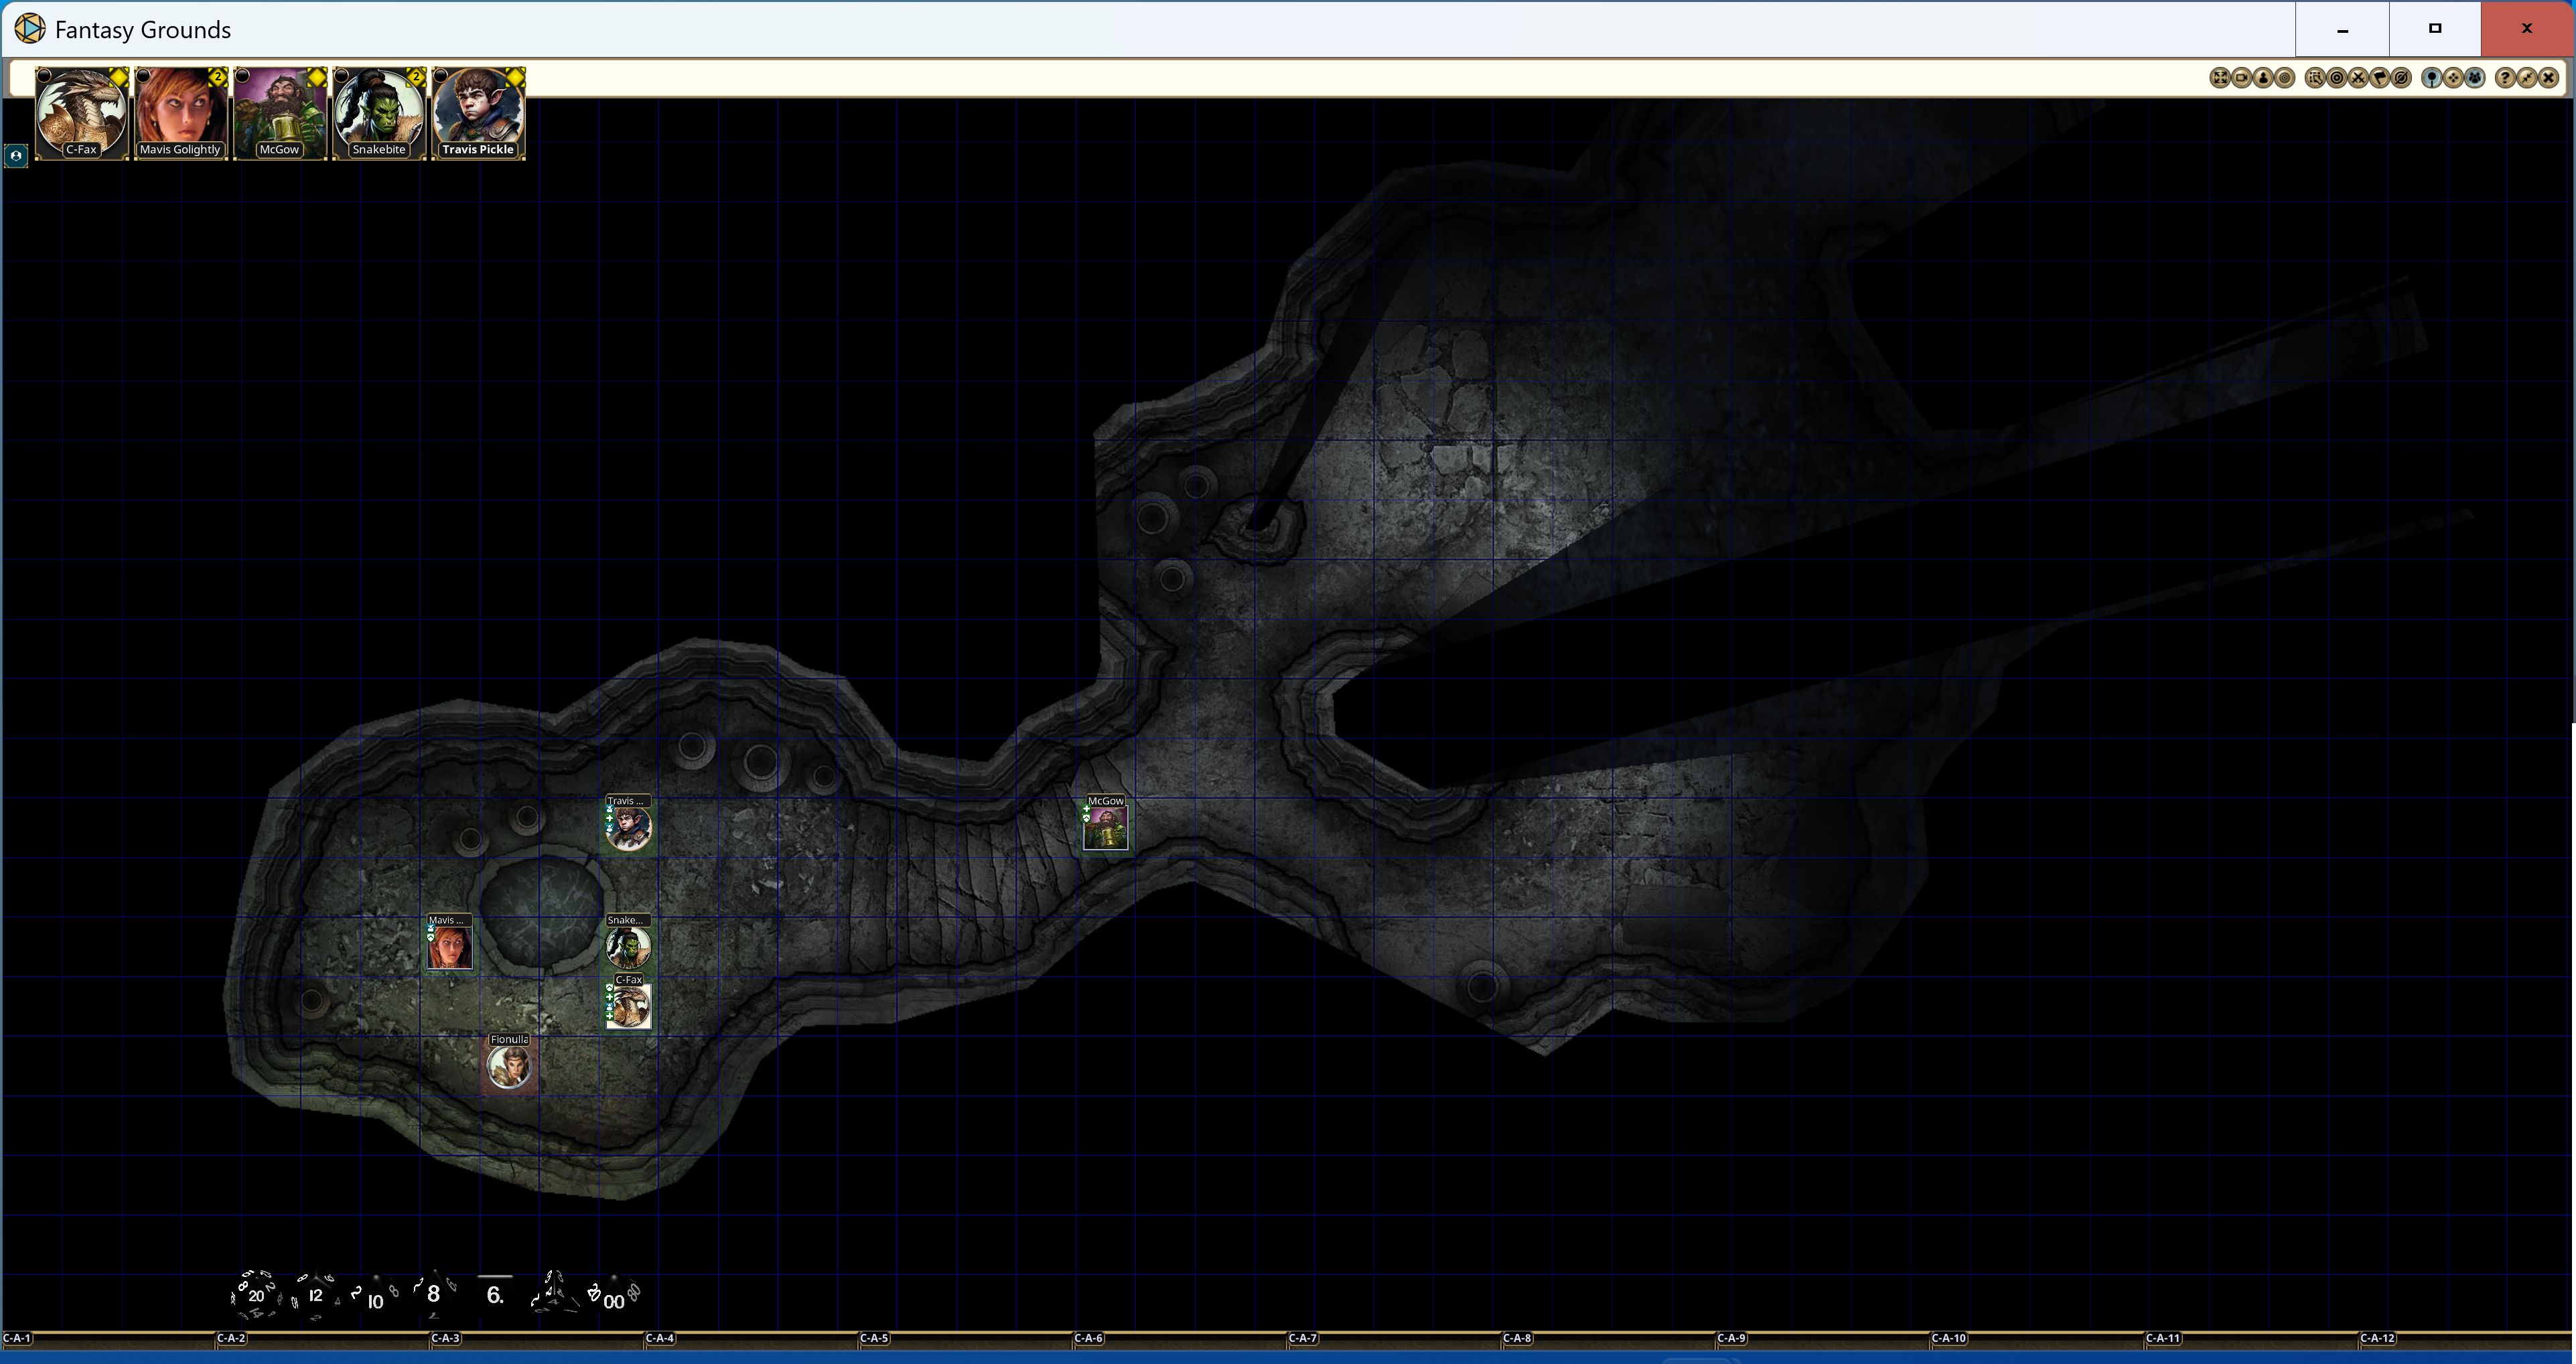Click the character selection person icon
The image size is (2576, 1364).
(x=2264, y=77)
